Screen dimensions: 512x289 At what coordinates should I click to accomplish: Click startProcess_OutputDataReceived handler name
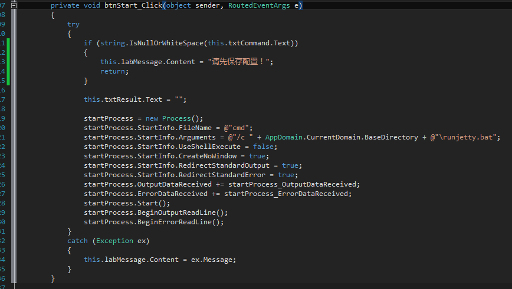tap(292, 185)
